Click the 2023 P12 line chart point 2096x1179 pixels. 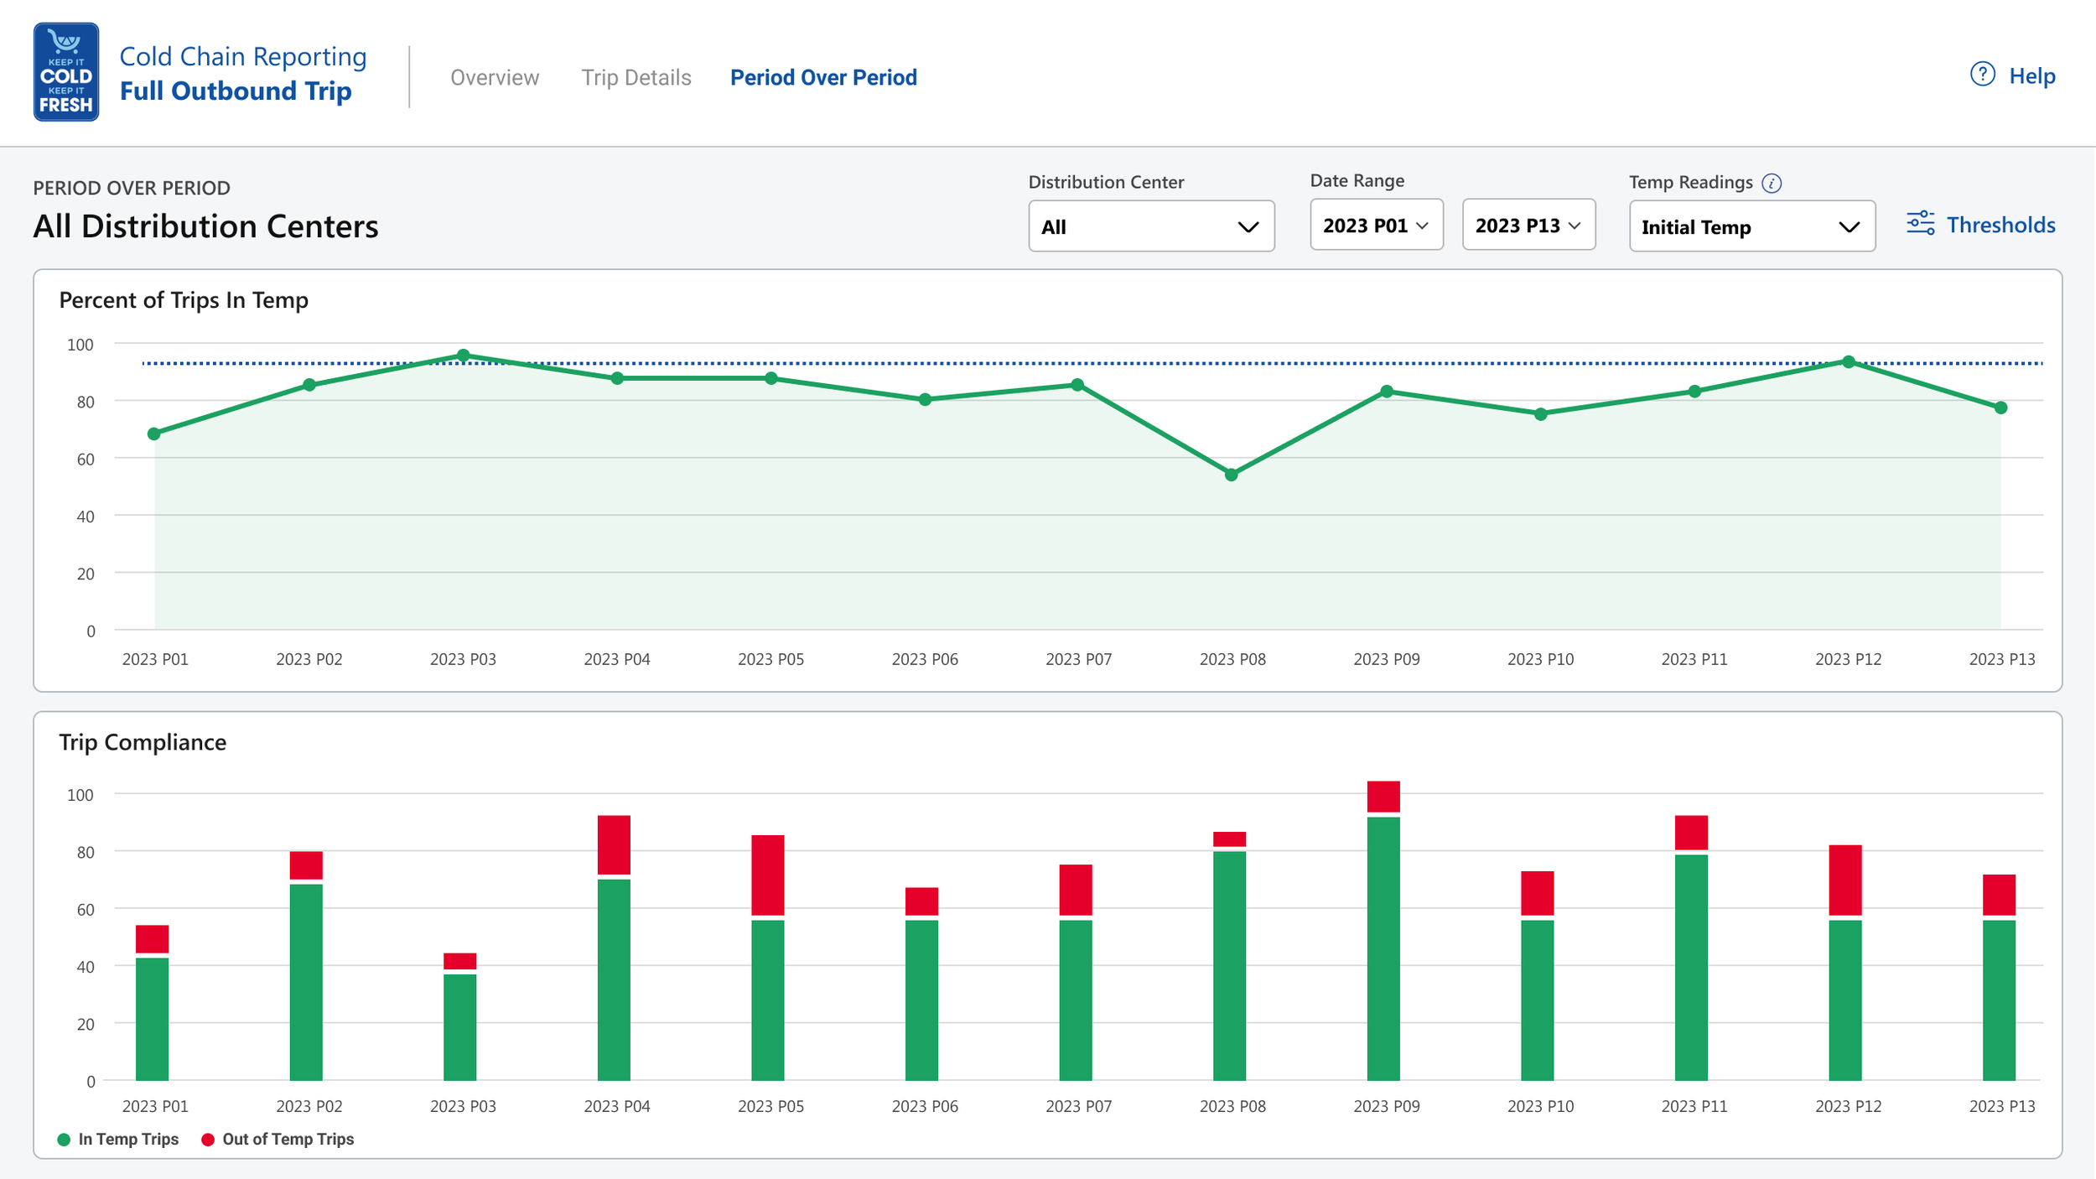pyautogui.click(x=1848, y=362)
